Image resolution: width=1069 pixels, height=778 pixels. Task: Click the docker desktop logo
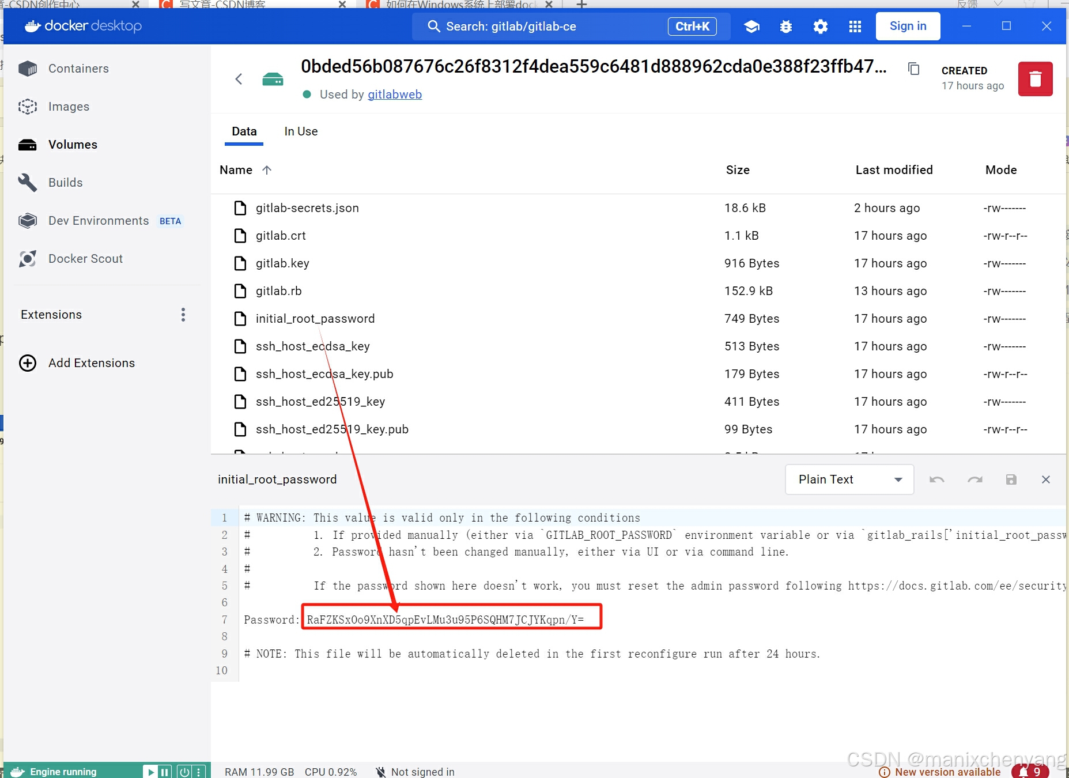[84, 26]
